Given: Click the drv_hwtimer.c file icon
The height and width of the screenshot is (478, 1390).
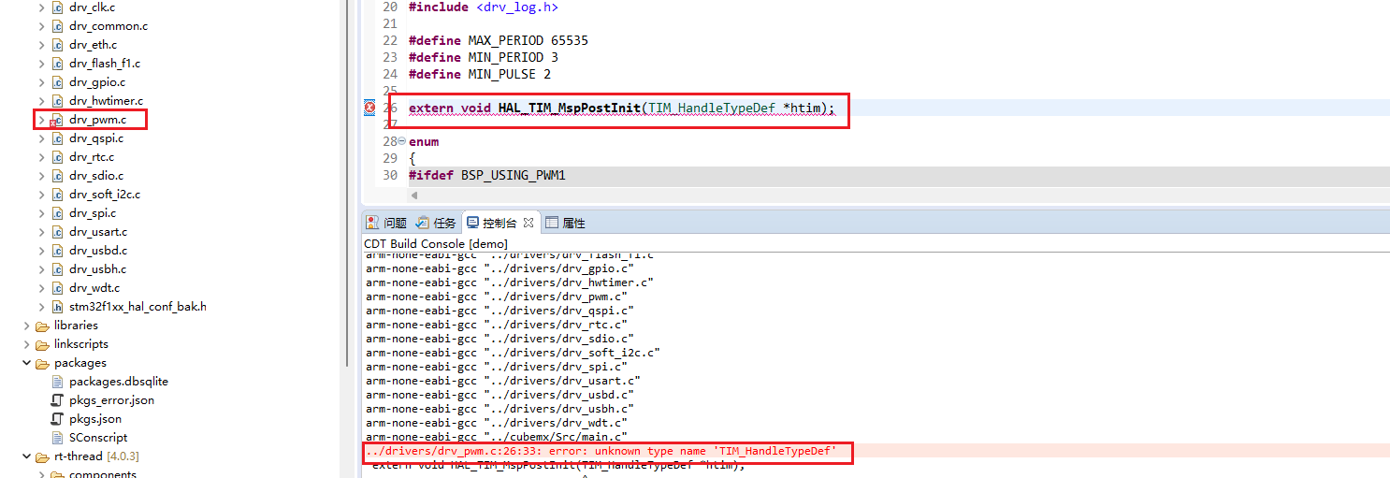Looking at the screenshot, I should click(x=57, y=101).
